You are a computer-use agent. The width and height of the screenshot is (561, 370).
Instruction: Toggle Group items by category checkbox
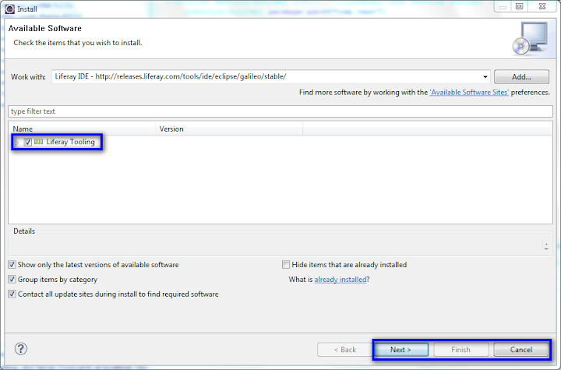pyautogui.click(x=12, y=280)
